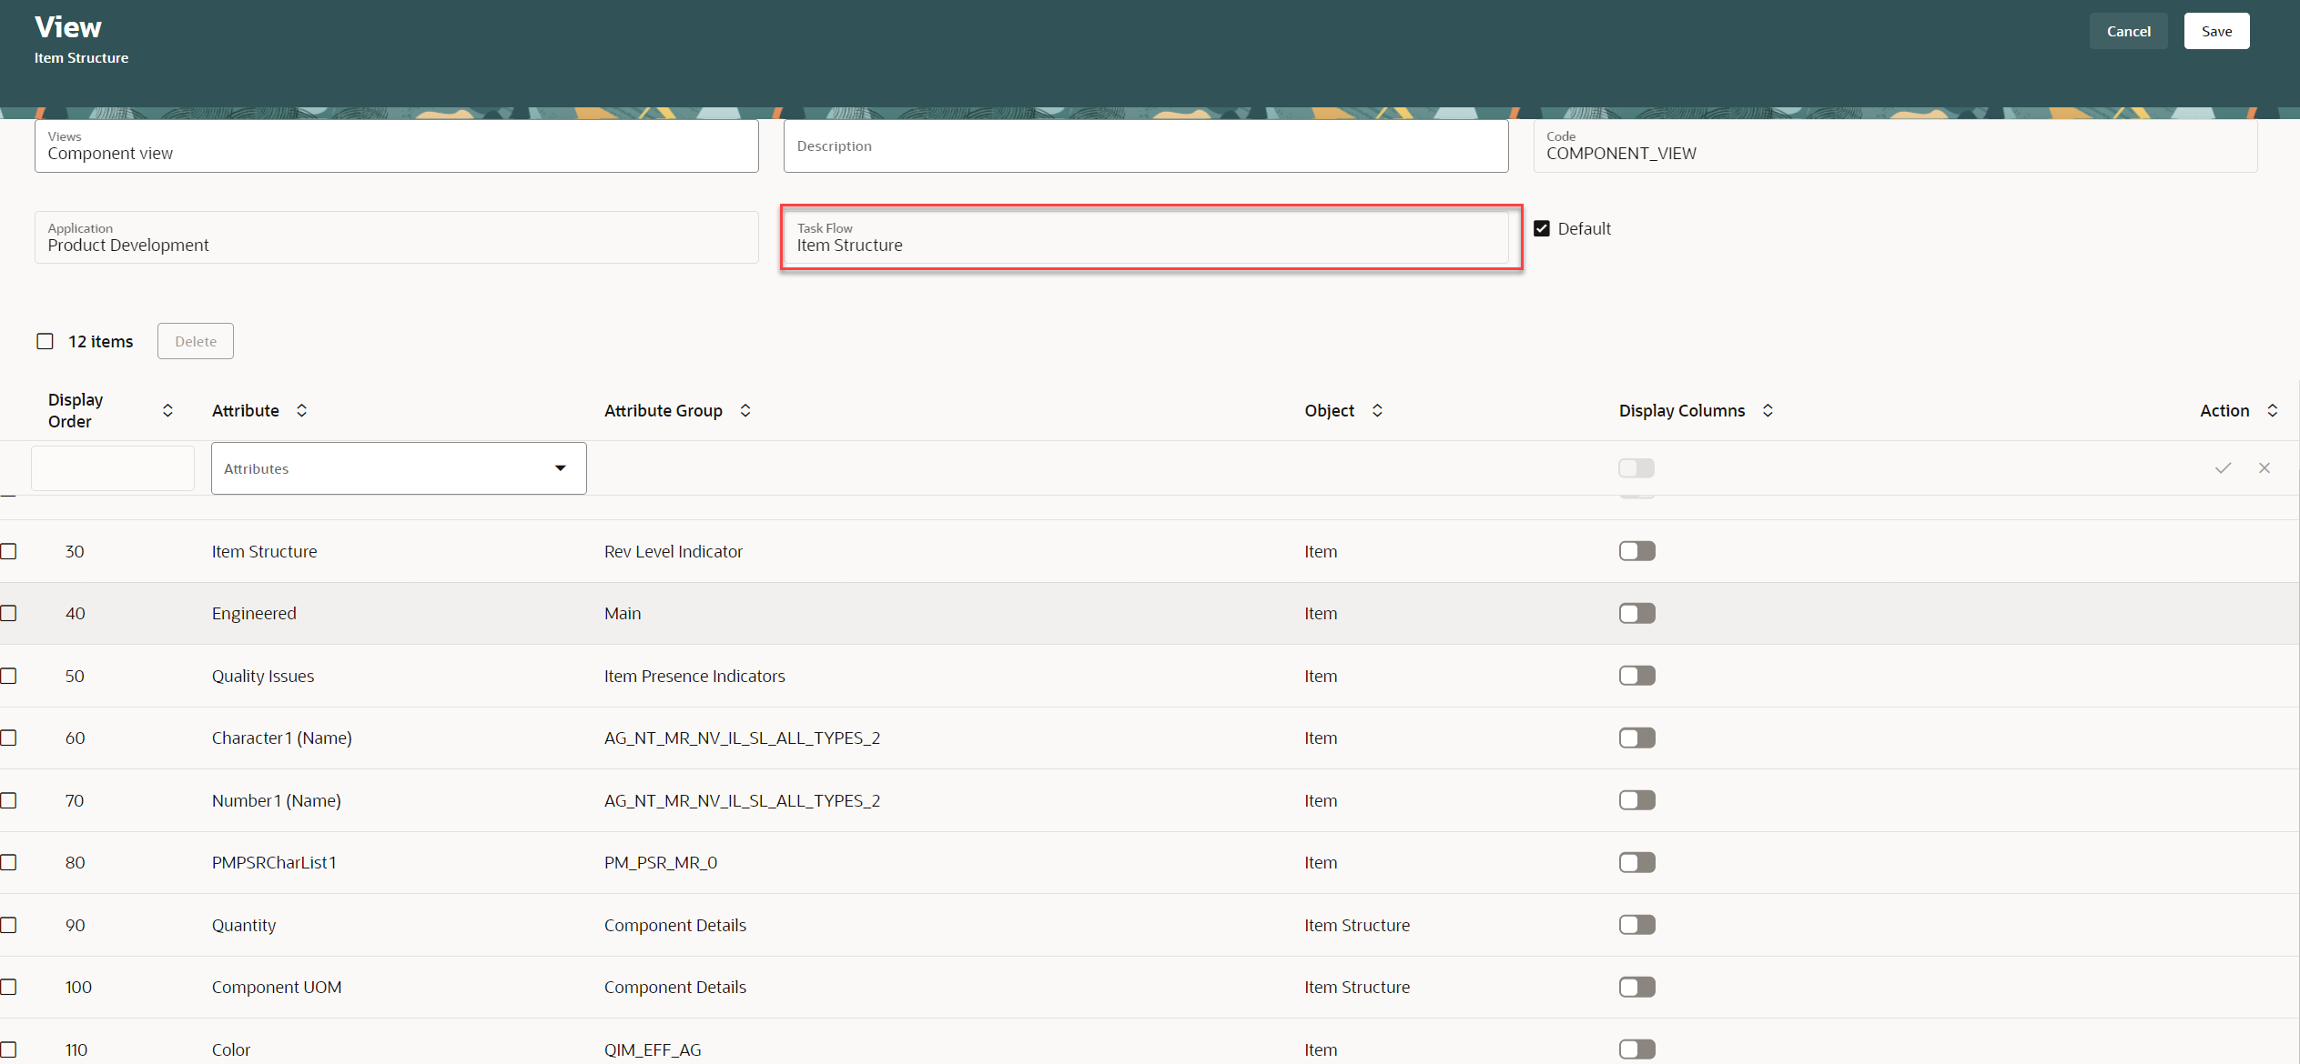Click the Display Order input box
Viewport: 2300px width, 1064px height.
click(x=113, y=468)
